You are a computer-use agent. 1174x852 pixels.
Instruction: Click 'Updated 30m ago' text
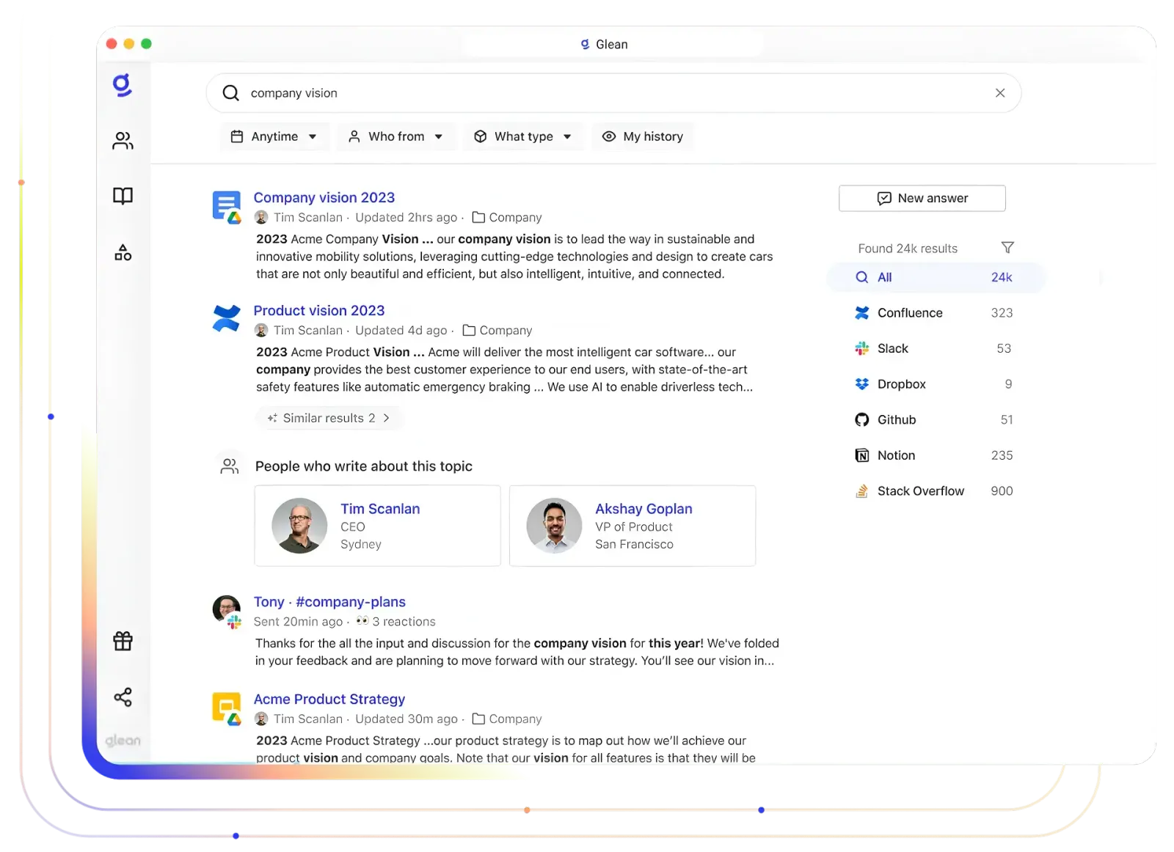tap(406, 719)
